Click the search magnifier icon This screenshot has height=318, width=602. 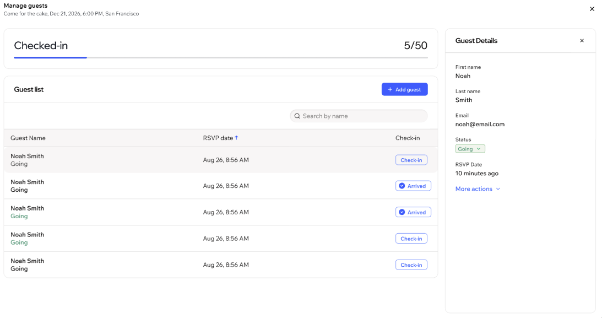(x=297, y=116)
